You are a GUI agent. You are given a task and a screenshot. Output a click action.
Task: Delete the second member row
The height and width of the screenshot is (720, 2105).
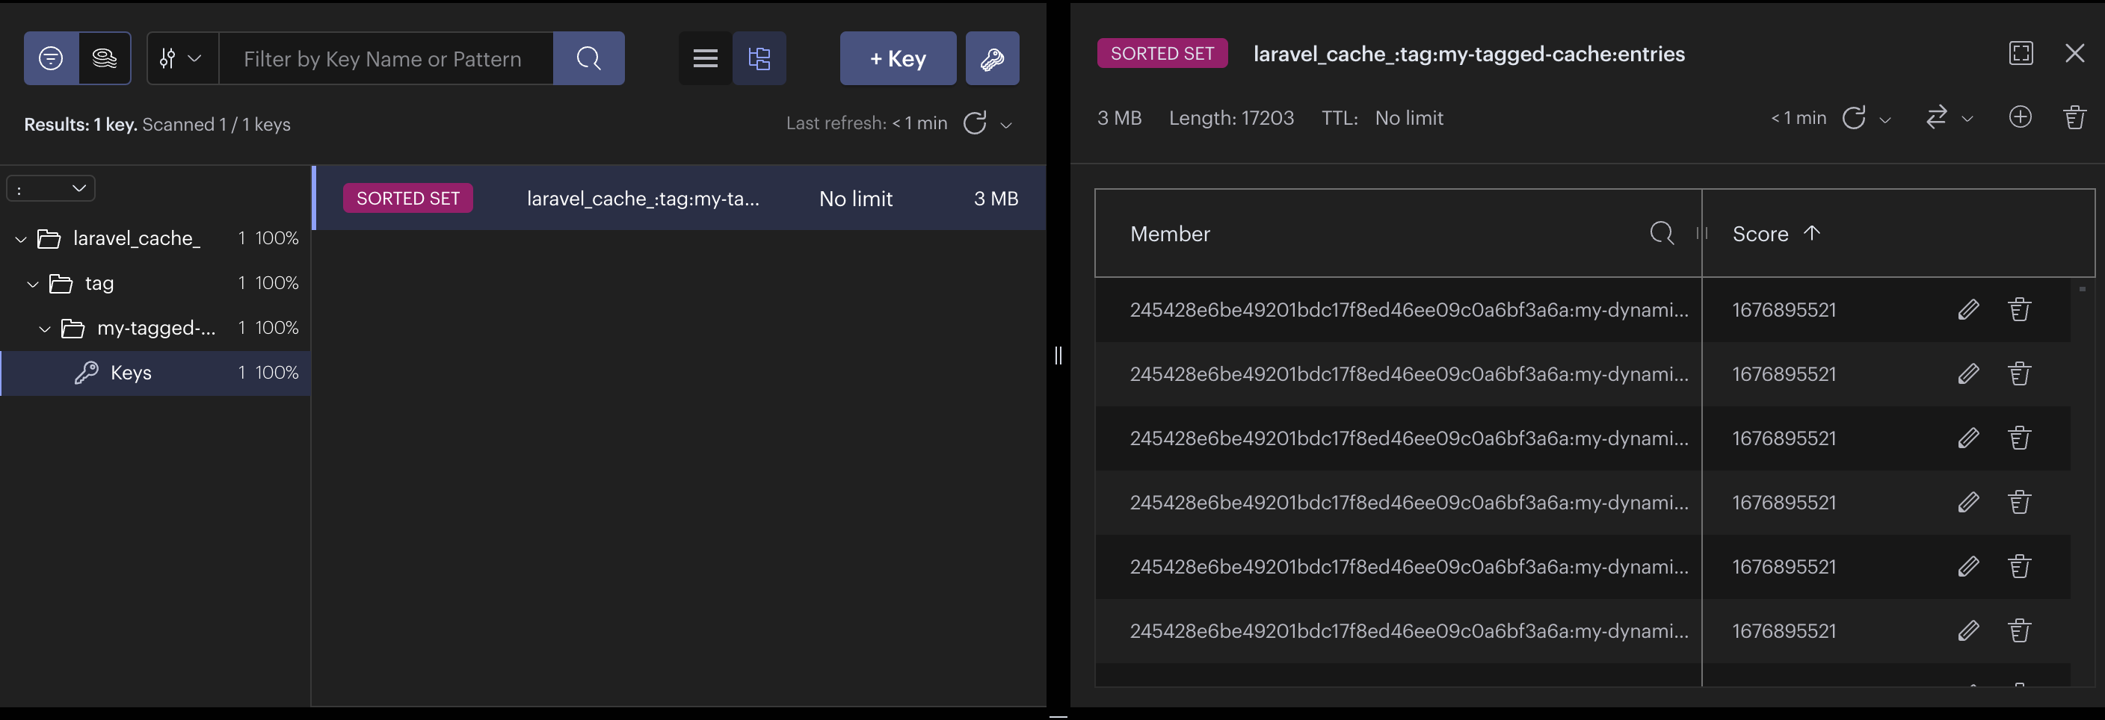[2019, 374]
